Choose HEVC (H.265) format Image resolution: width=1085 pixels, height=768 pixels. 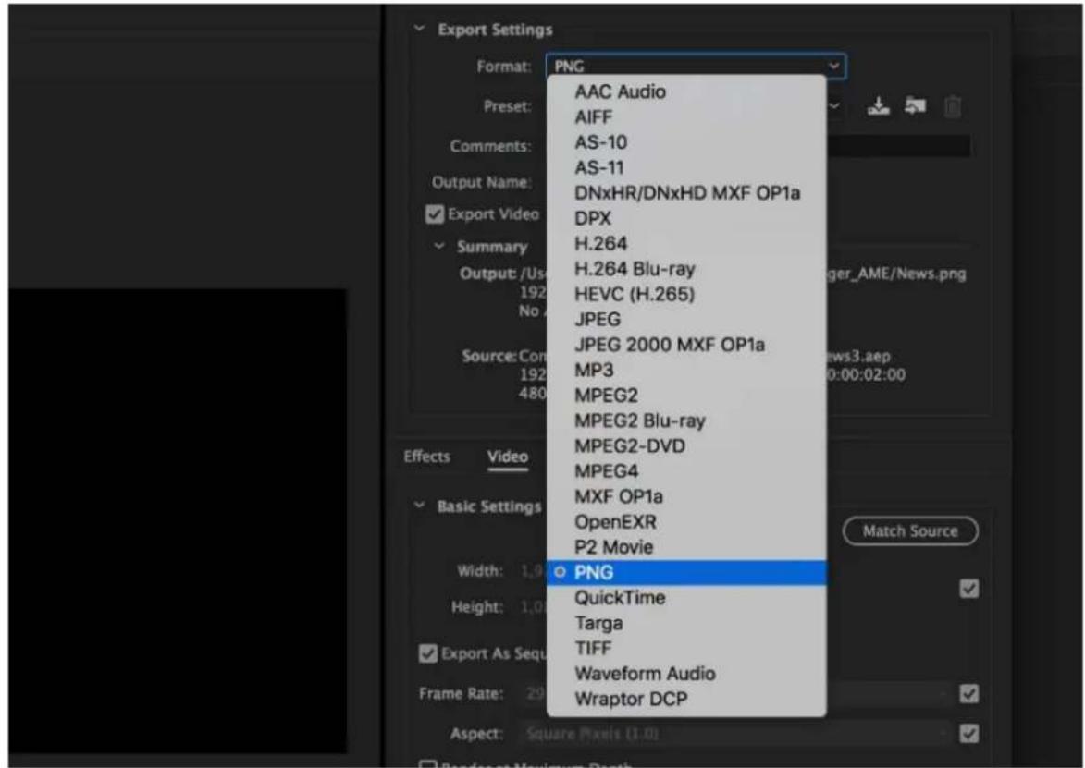[x=686, y=295]
